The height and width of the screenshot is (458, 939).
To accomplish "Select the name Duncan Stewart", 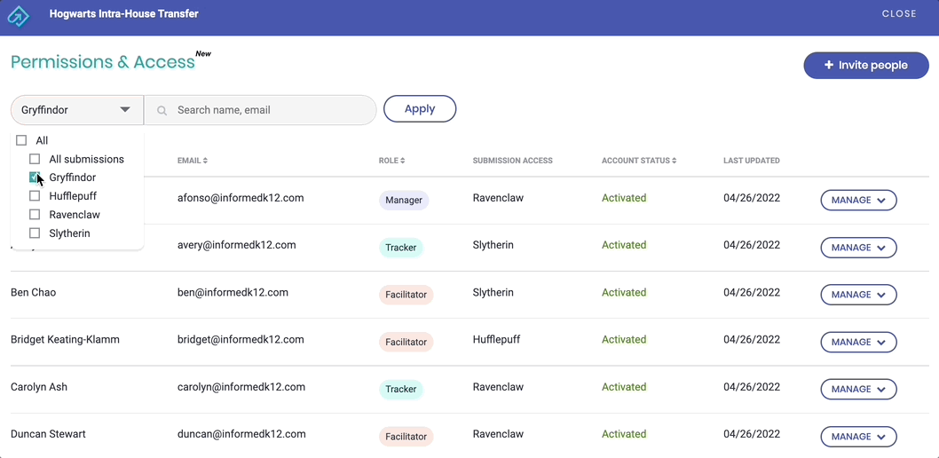I will pyautogui.click(x=48, y=434).
